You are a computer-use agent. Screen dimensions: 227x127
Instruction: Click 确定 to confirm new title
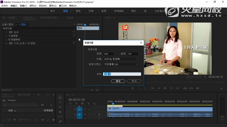(x=118, y=81)
